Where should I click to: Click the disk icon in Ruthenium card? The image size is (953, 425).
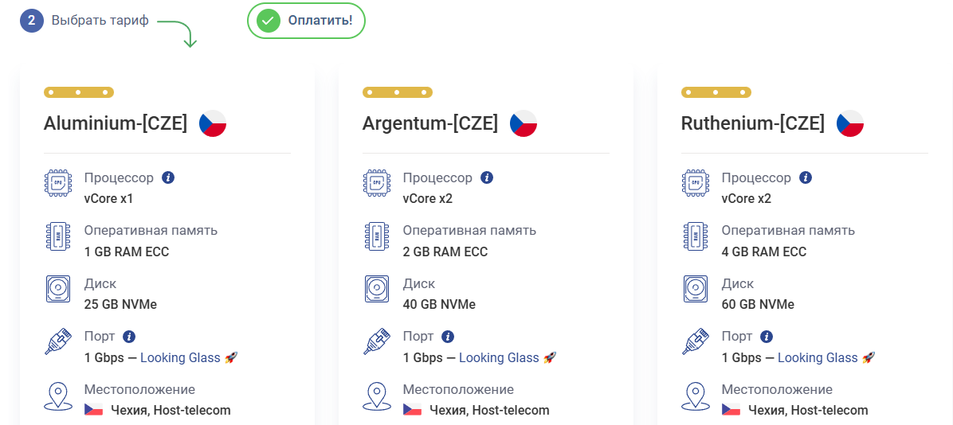point(696,289)
